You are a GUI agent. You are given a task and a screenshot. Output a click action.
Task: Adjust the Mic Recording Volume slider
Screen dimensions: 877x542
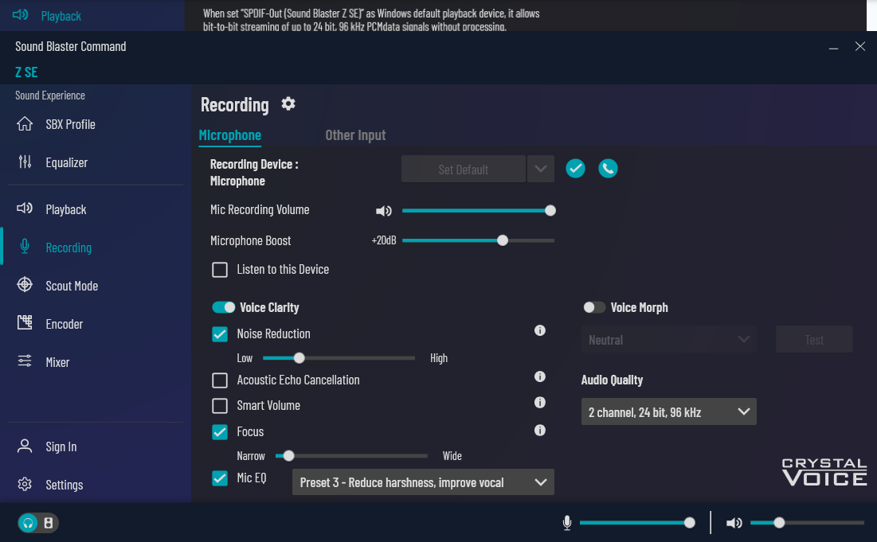click(x=478, y=211)
